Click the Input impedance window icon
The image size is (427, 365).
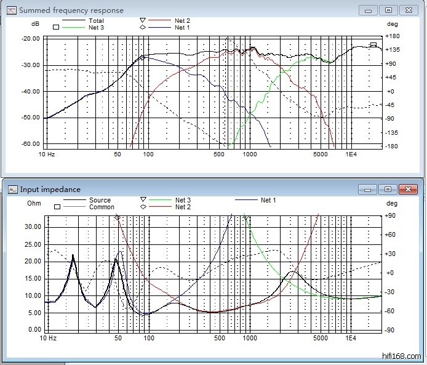point(12,189)
